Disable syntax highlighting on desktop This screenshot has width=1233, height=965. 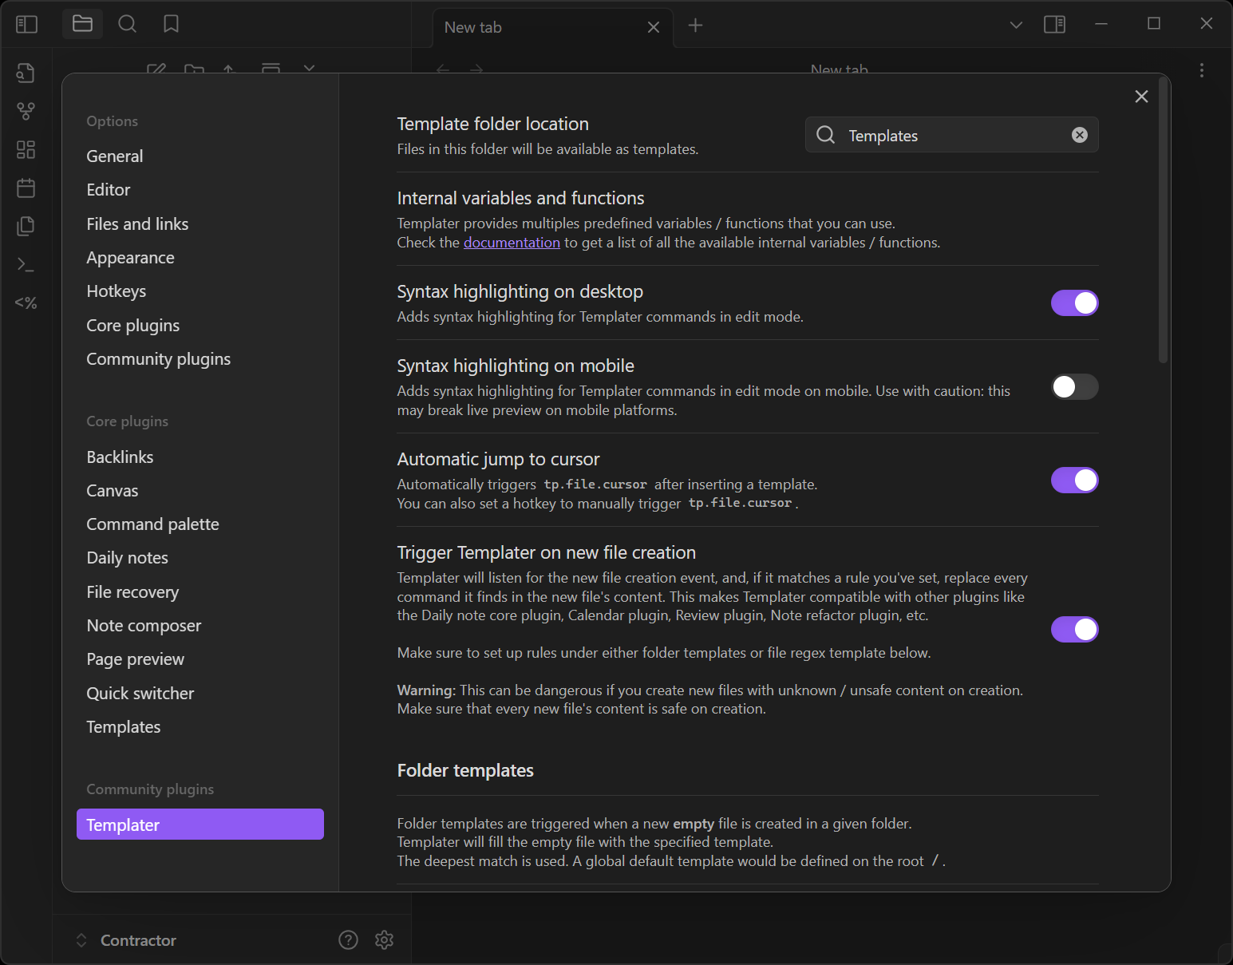pos(1074,303)
